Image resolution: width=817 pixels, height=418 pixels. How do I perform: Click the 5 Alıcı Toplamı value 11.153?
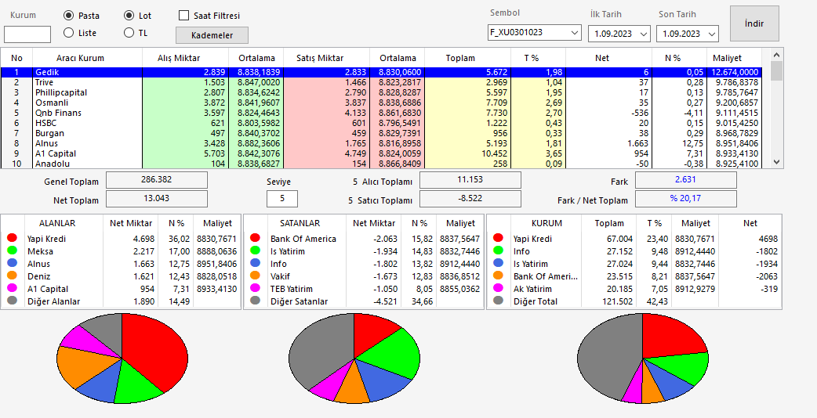470,180
